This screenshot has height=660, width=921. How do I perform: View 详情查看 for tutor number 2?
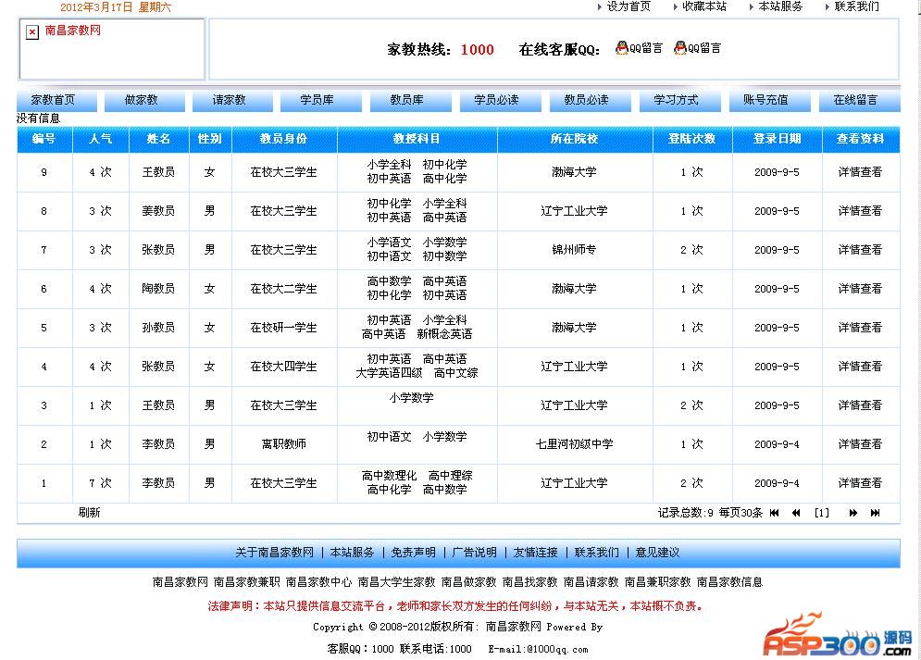pyautogui.click(x=860, y=444)
